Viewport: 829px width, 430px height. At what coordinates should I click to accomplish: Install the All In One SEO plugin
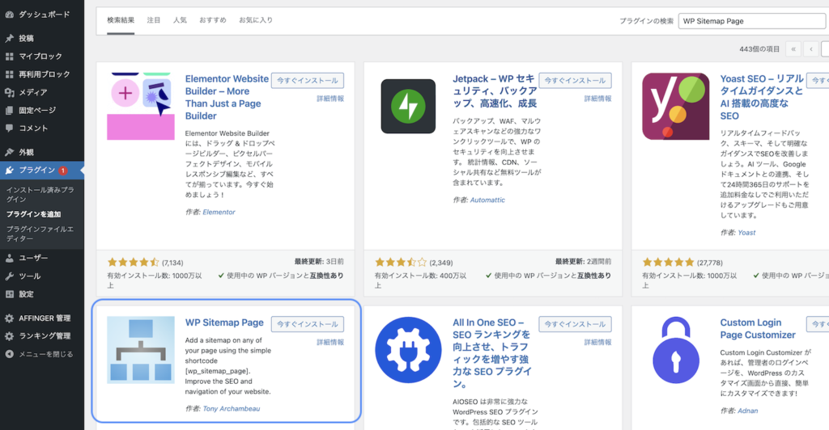point(576,324)
